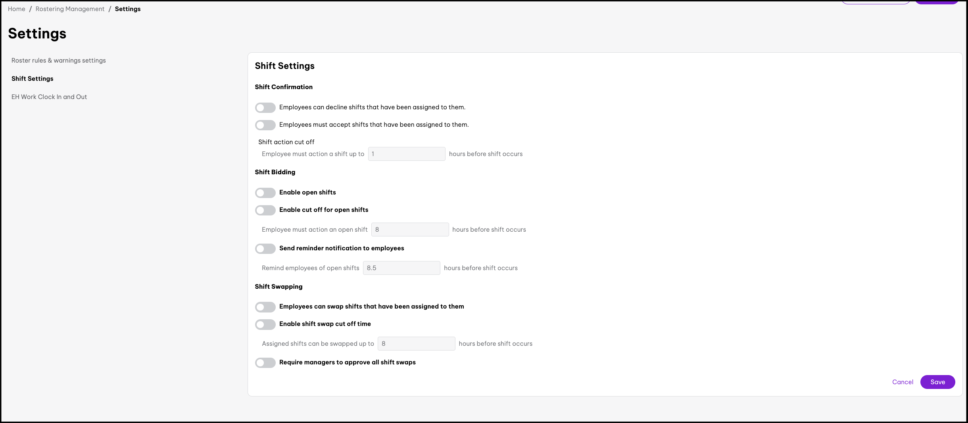Select Shift Settings in sidebar
The height and width of the screenshot is (423, 968).
pyautogui.click(x=32, y=79)
